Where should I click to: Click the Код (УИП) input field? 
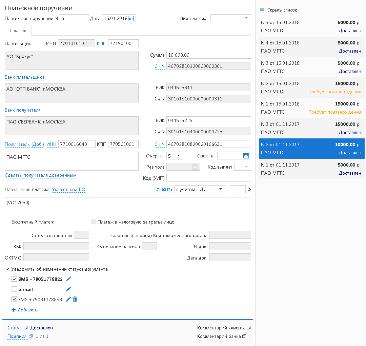[x=209, y=178]
